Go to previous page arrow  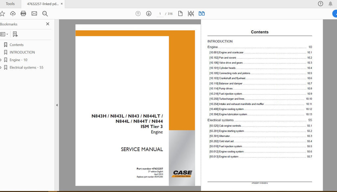point(138,14)
